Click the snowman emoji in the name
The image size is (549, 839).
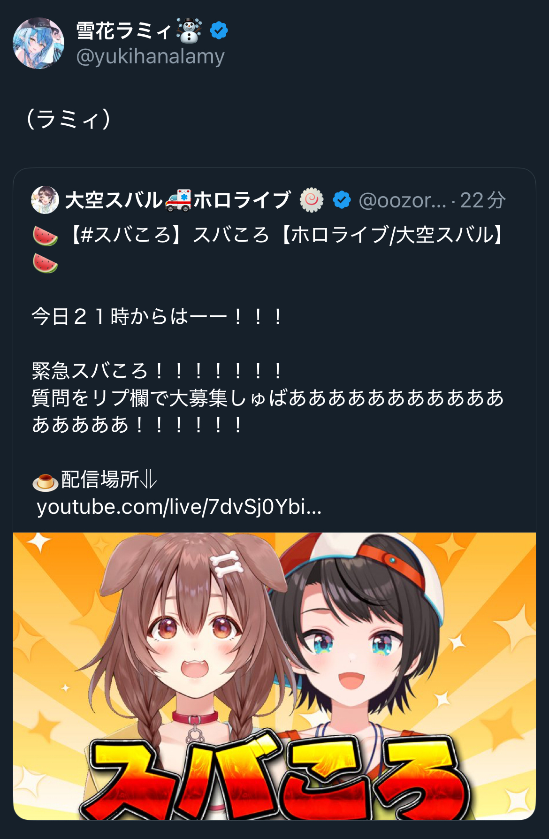click(x=189, y=31)
